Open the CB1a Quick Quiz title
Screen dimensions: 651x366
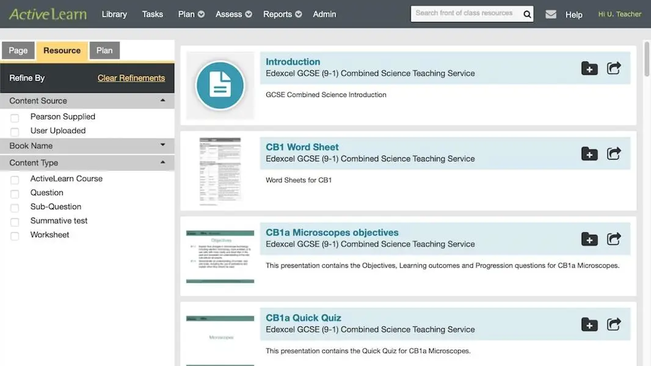303,318
